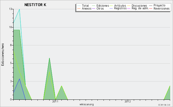The width and height of the screenshot is (173, 107).
Task: Click the green peak just before 2011
Action: pos(49,58)
